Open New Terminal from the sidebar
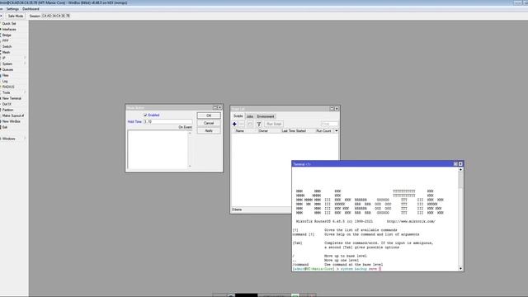The height and width of the screenshot is (297, 528). [12, 98]
